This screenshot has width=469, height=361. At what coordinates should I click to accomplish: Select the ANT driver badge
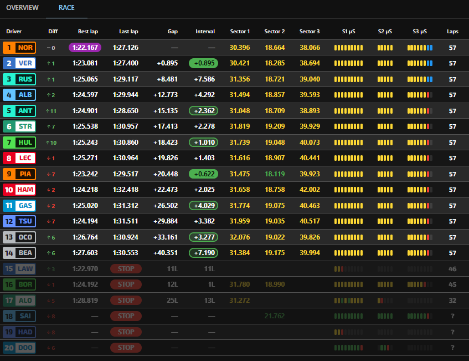tap(19, 111)
